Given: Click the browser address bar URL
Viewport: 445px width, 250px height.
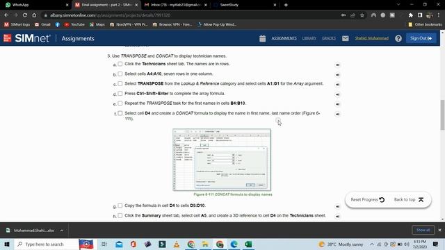Looking at the screenshot, I should tap(110, 15).
